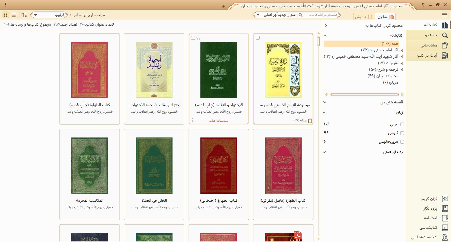The width and height of the screenshot is (451, 242).
Task: Open title الخلل في الصلاة
Action: [154, 201]
